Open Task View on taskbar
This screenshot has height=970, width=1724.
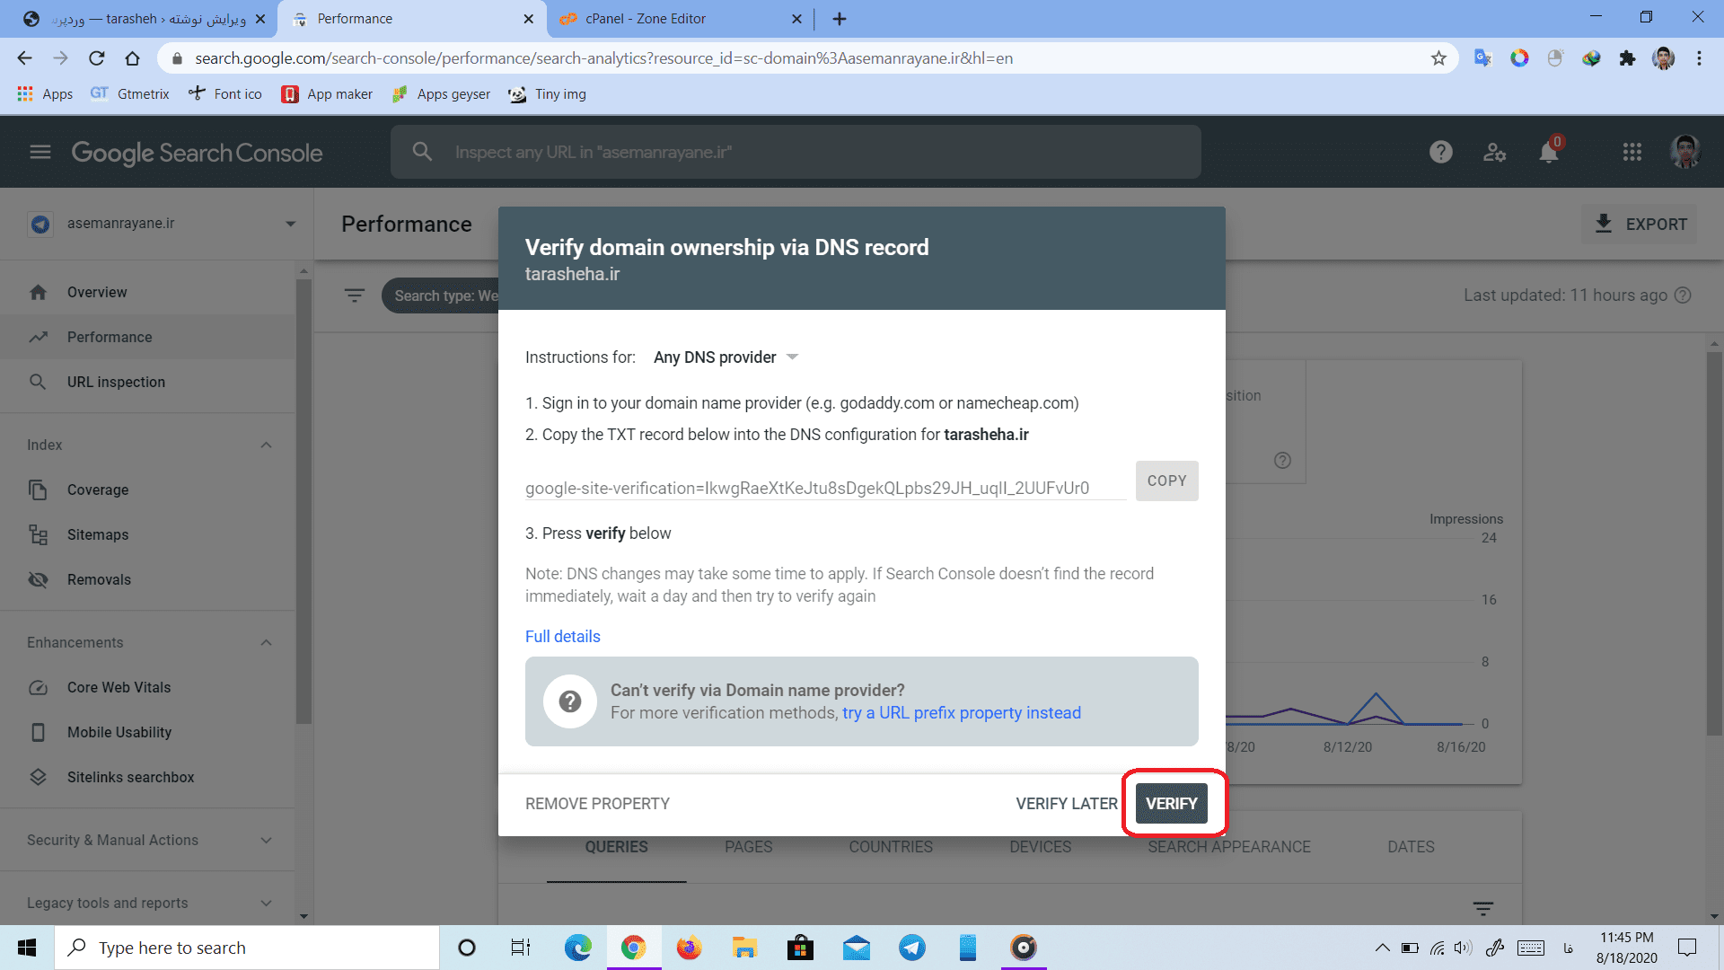click(521, 948)
